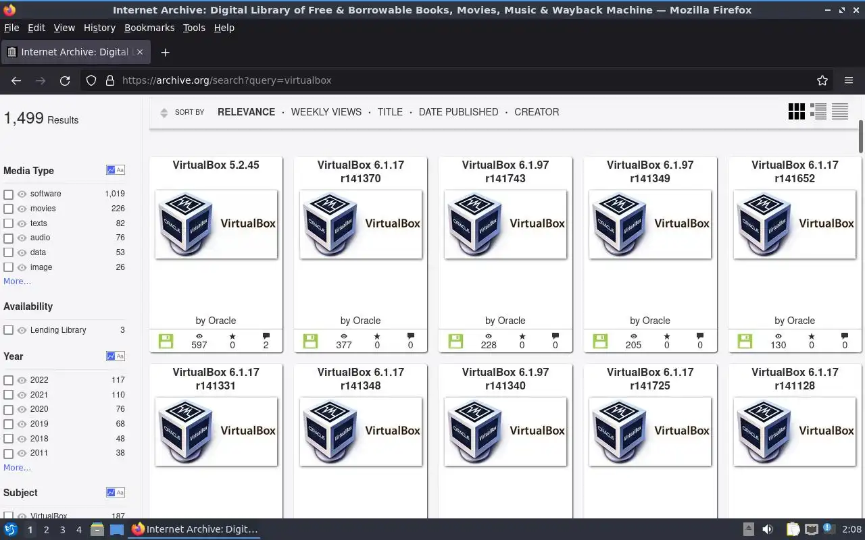Click floppy icon on r141652 card
Screen dimensions: 865x540
coord(745,341)
